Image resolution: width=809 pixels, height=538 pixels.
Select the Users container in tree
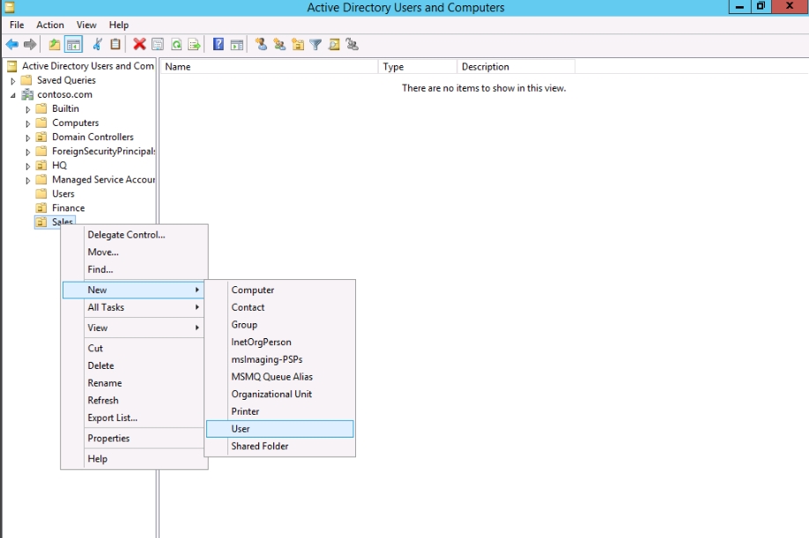[63, 194]
